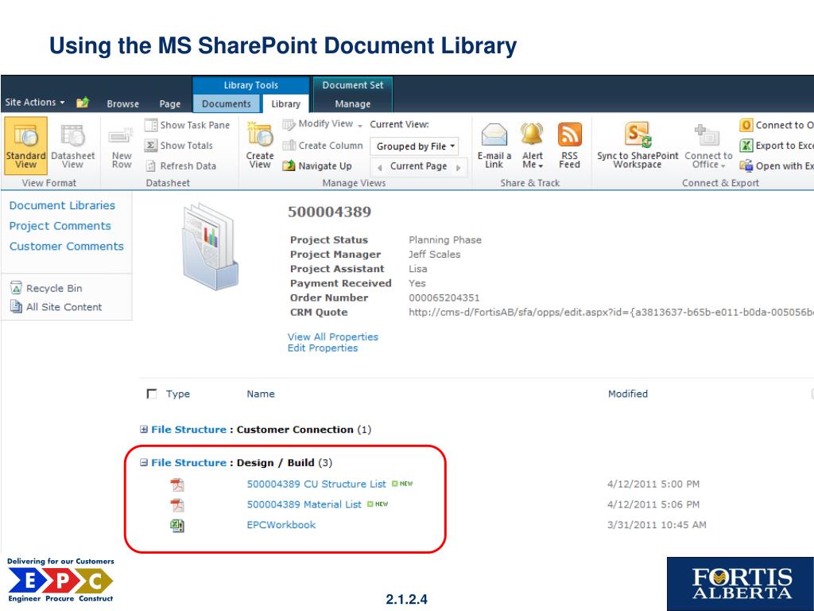The width and height of the screenshot is (814, 611).
Task: Collapse the Design / Build group
Action: pyautogui.click(x=144, y=462)
